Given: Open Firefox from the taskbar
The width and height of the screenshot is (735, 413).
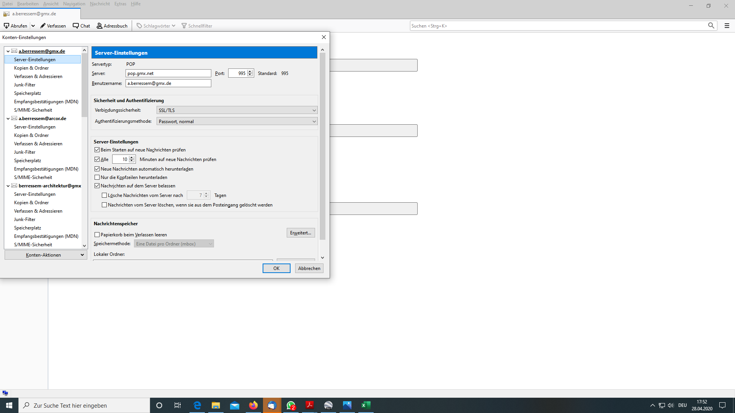Looking at the screenshot, I should [253, 405].
